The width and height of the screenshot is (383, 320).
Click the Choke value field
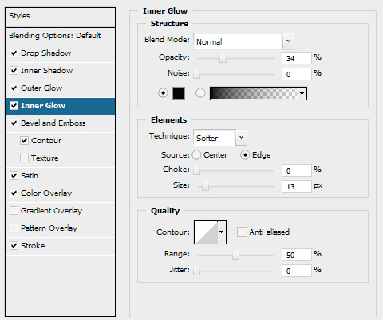297,170
